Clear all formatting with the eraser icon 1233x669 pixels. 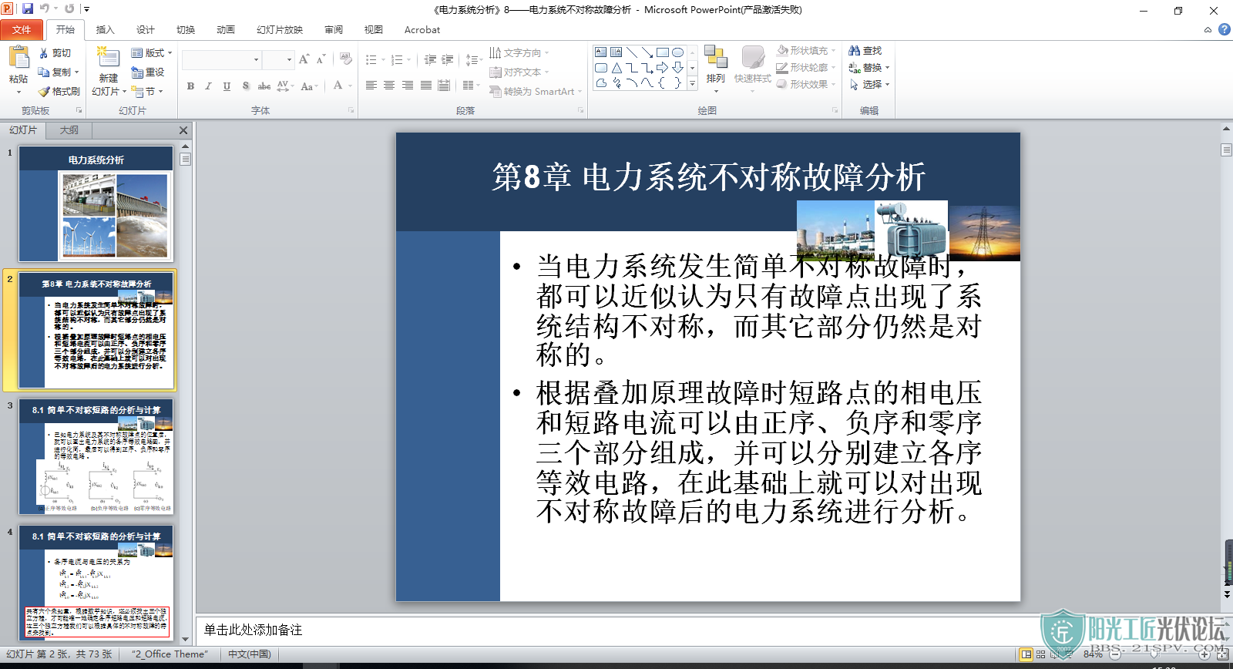tap(345, 59)
